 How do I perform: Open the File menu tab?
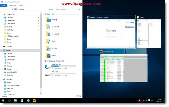(x=4, y=6)
